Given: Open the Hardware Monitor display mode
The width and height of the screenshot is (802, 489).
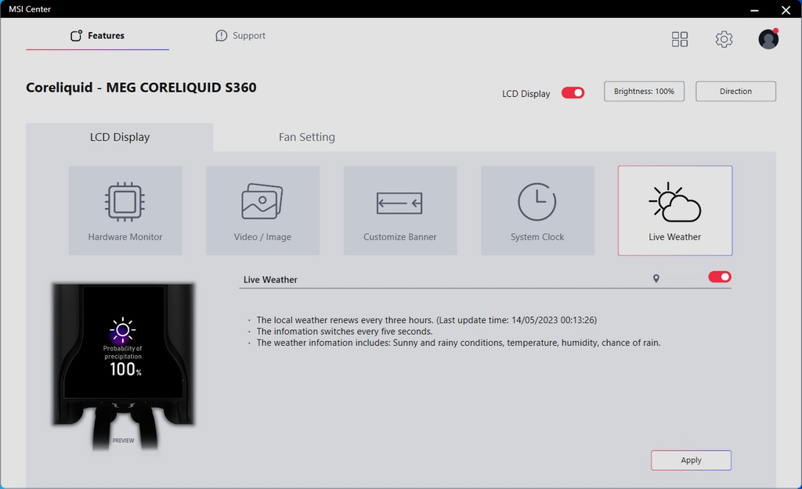Looking at the screenshot, I should click(125, 210).
